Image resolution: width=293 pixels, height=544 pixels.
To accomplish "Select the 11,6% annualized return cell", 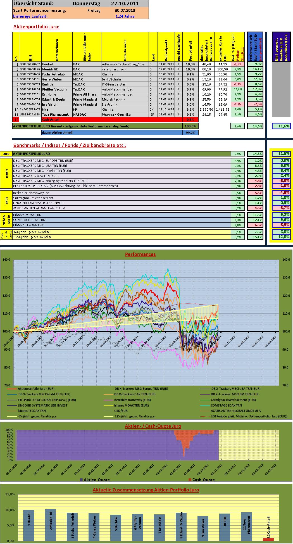I will click(281, 126).
